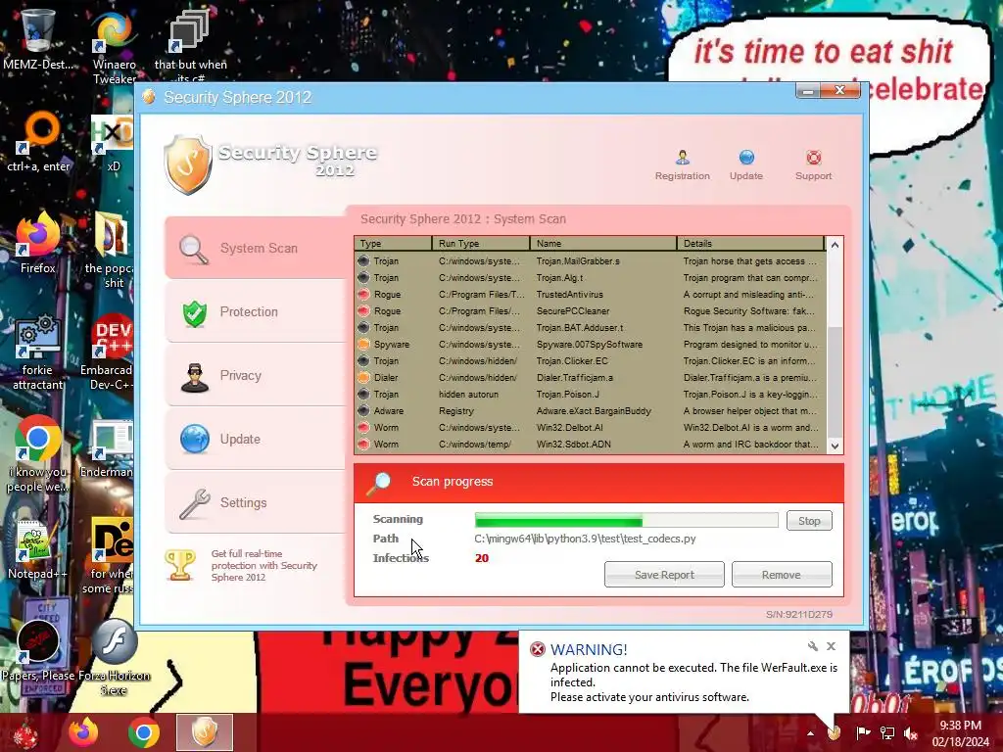Open the Papers, Please desktop icon
The image size is (1003, 752).
(x=38, y=649)
